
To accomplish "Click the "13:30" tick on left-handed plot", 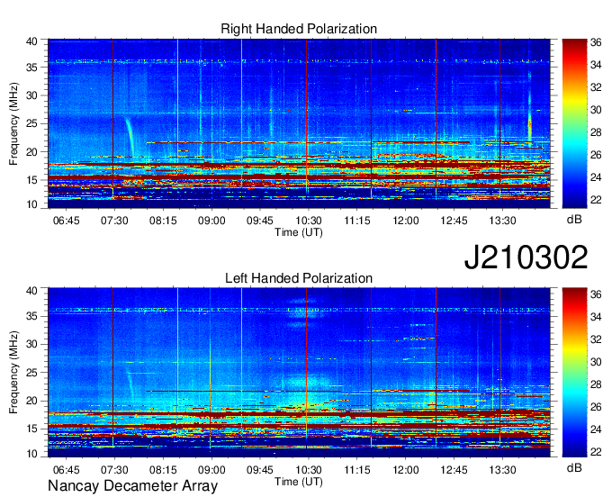I will click(503, 470).
